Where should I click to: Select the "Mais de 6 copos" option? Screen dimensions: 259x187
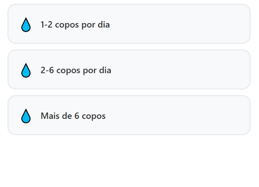[x=129, y=115]
